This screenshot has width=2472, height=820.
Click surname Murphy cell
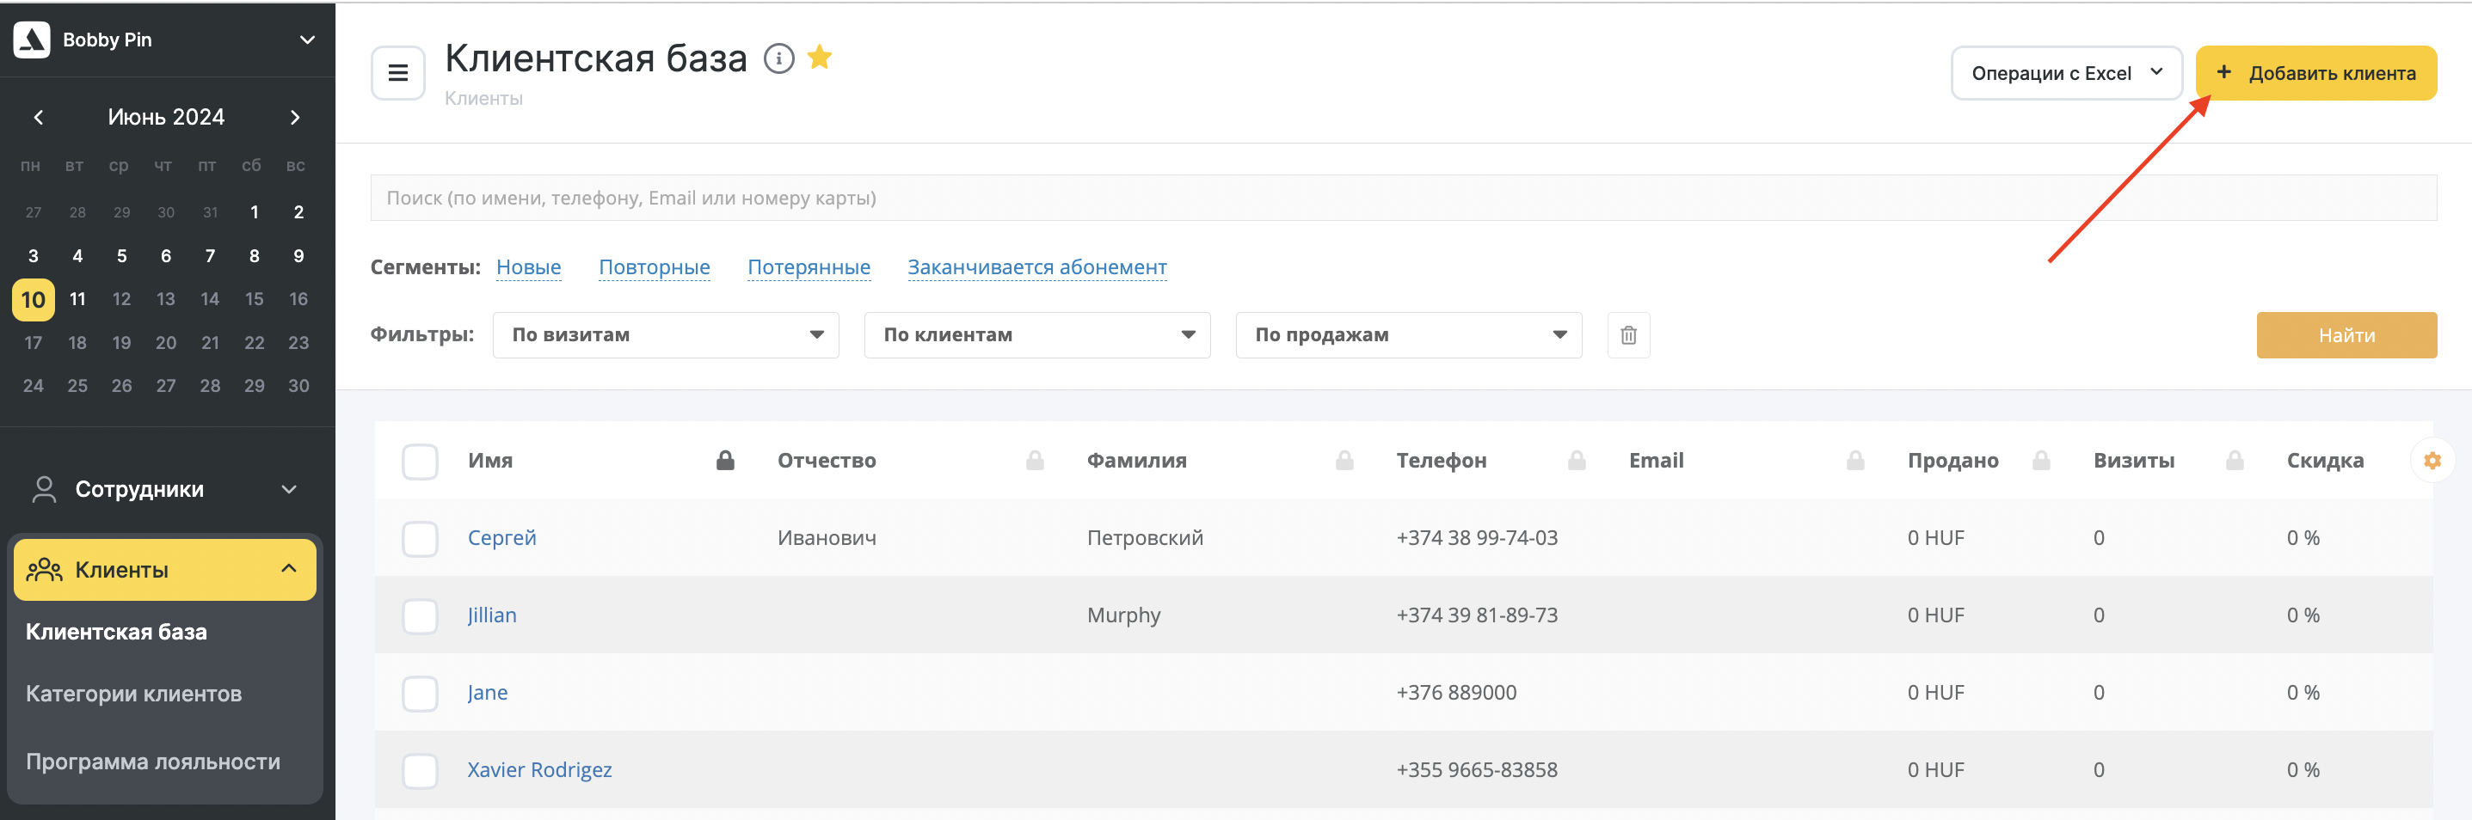(x=1122, y=615)
